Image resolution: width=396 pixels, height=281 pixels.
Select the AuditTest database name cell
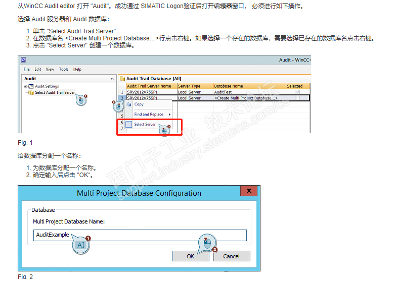pyautogui.click(x=249, y=92)
